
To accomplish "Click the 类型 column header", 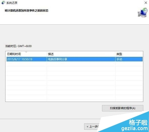I will (129, 54).
